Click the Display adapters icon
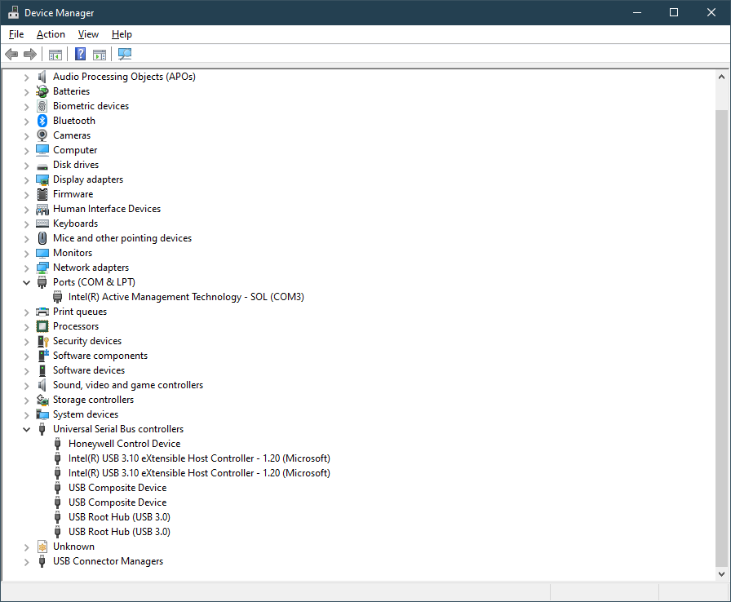Screen dimensions: 731x602 tap(42, 179)
